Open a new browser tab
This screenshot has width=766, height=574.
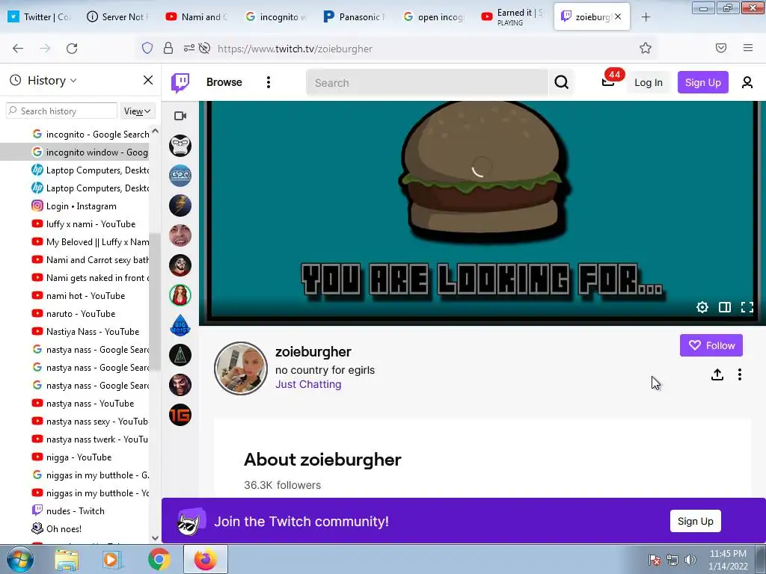pos(646,17)
